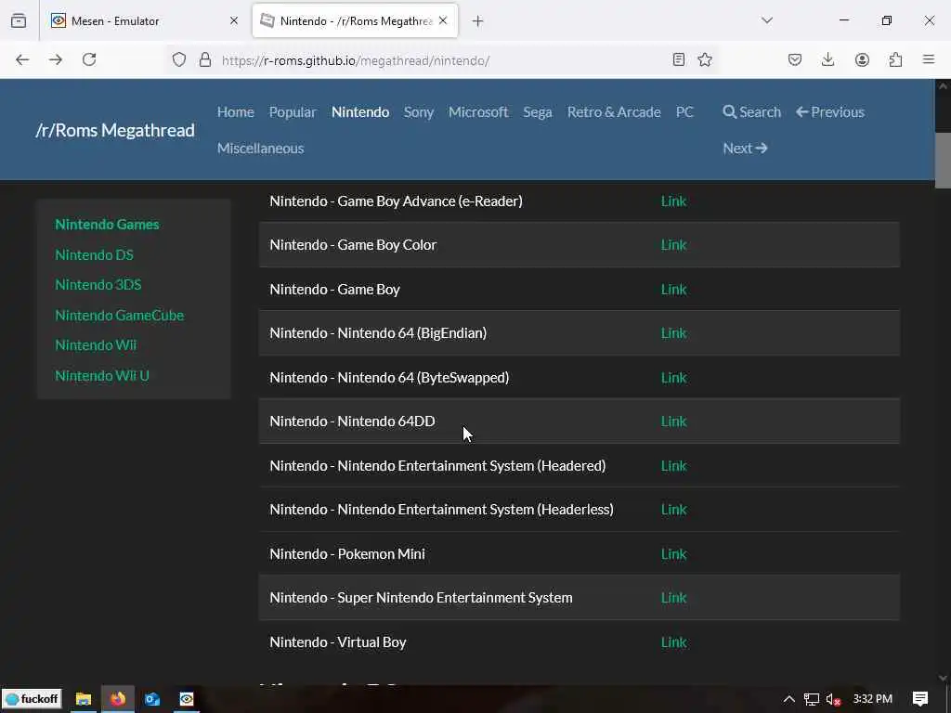Open the Firefox View icon at tab strip start
Viewport: 951px width, 713px height.
pyautogui.click(x=19, y=20)
